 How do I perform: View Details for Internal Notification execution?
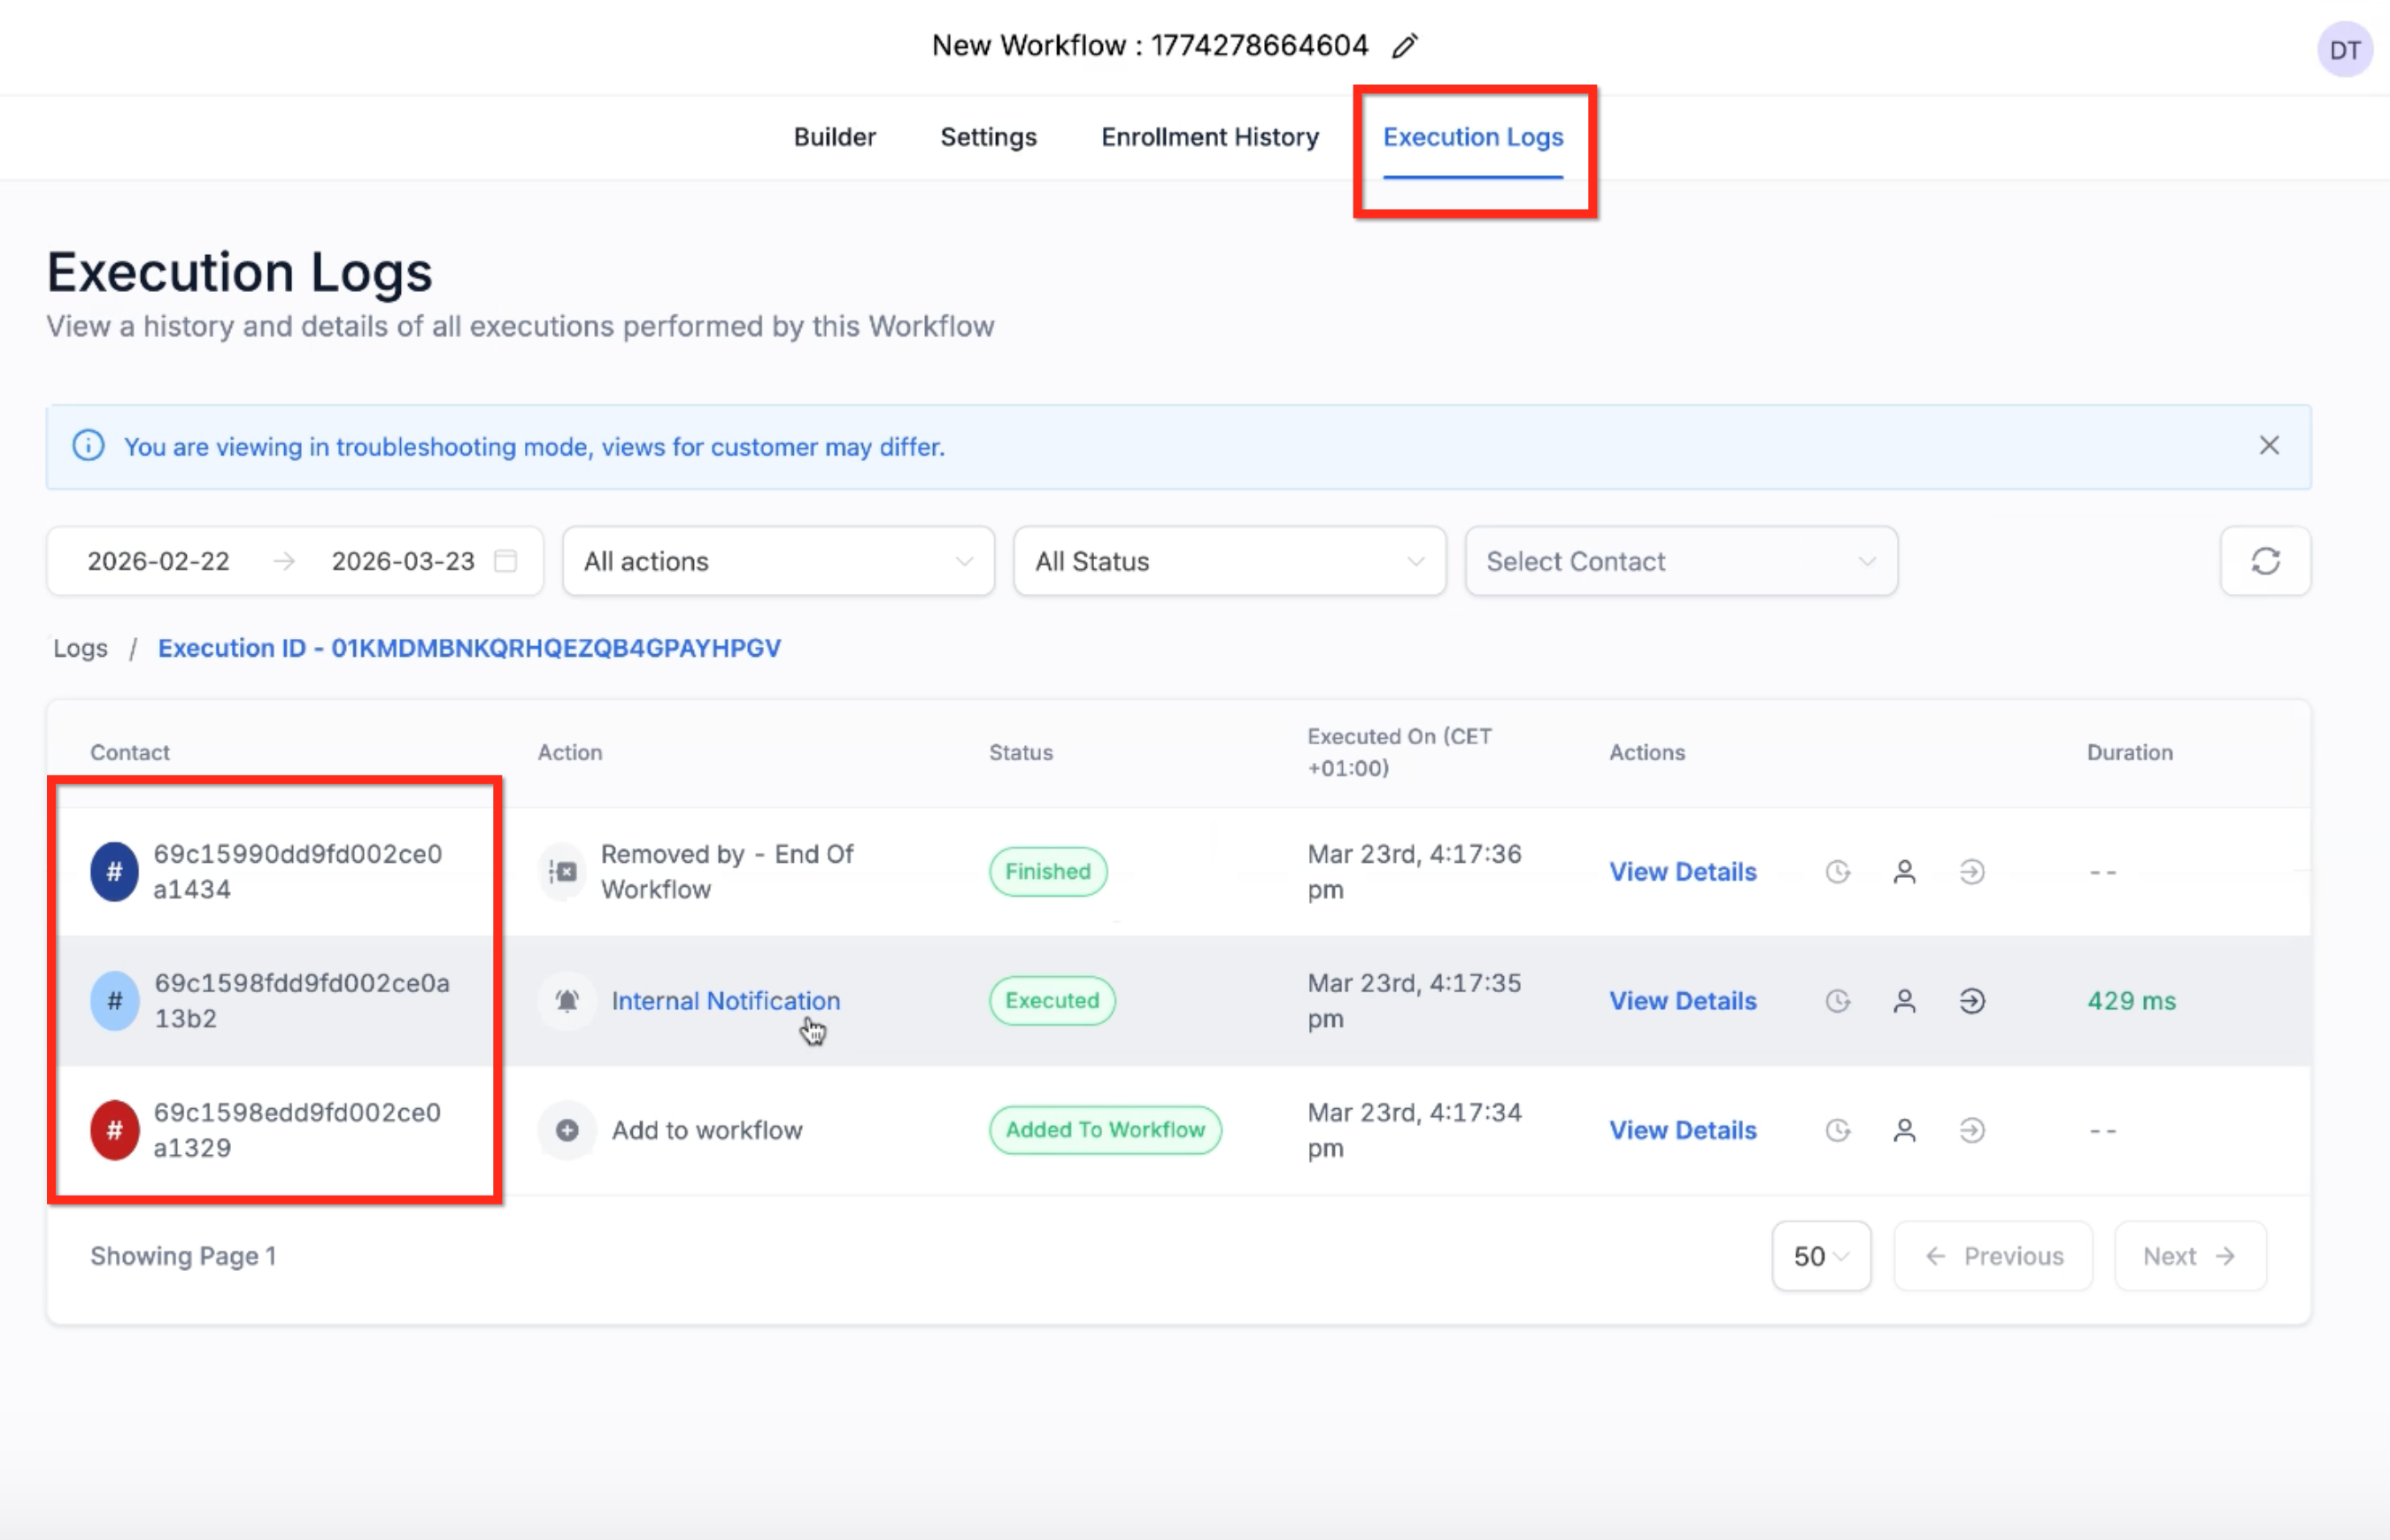pyautogui.click(x=1682, y=1001)
